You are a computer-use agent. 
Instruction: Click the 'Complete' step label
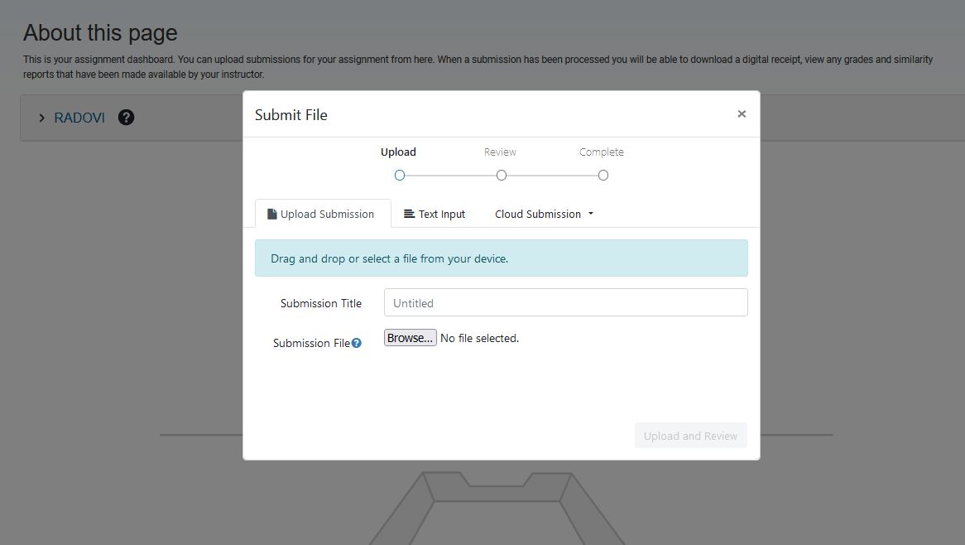click(602, 152)
